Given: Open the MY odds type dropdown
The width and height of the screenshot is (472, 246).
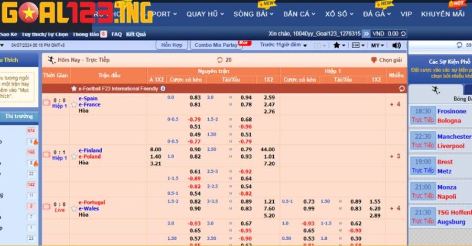Looking at the screenshot, I should [378, 46].
